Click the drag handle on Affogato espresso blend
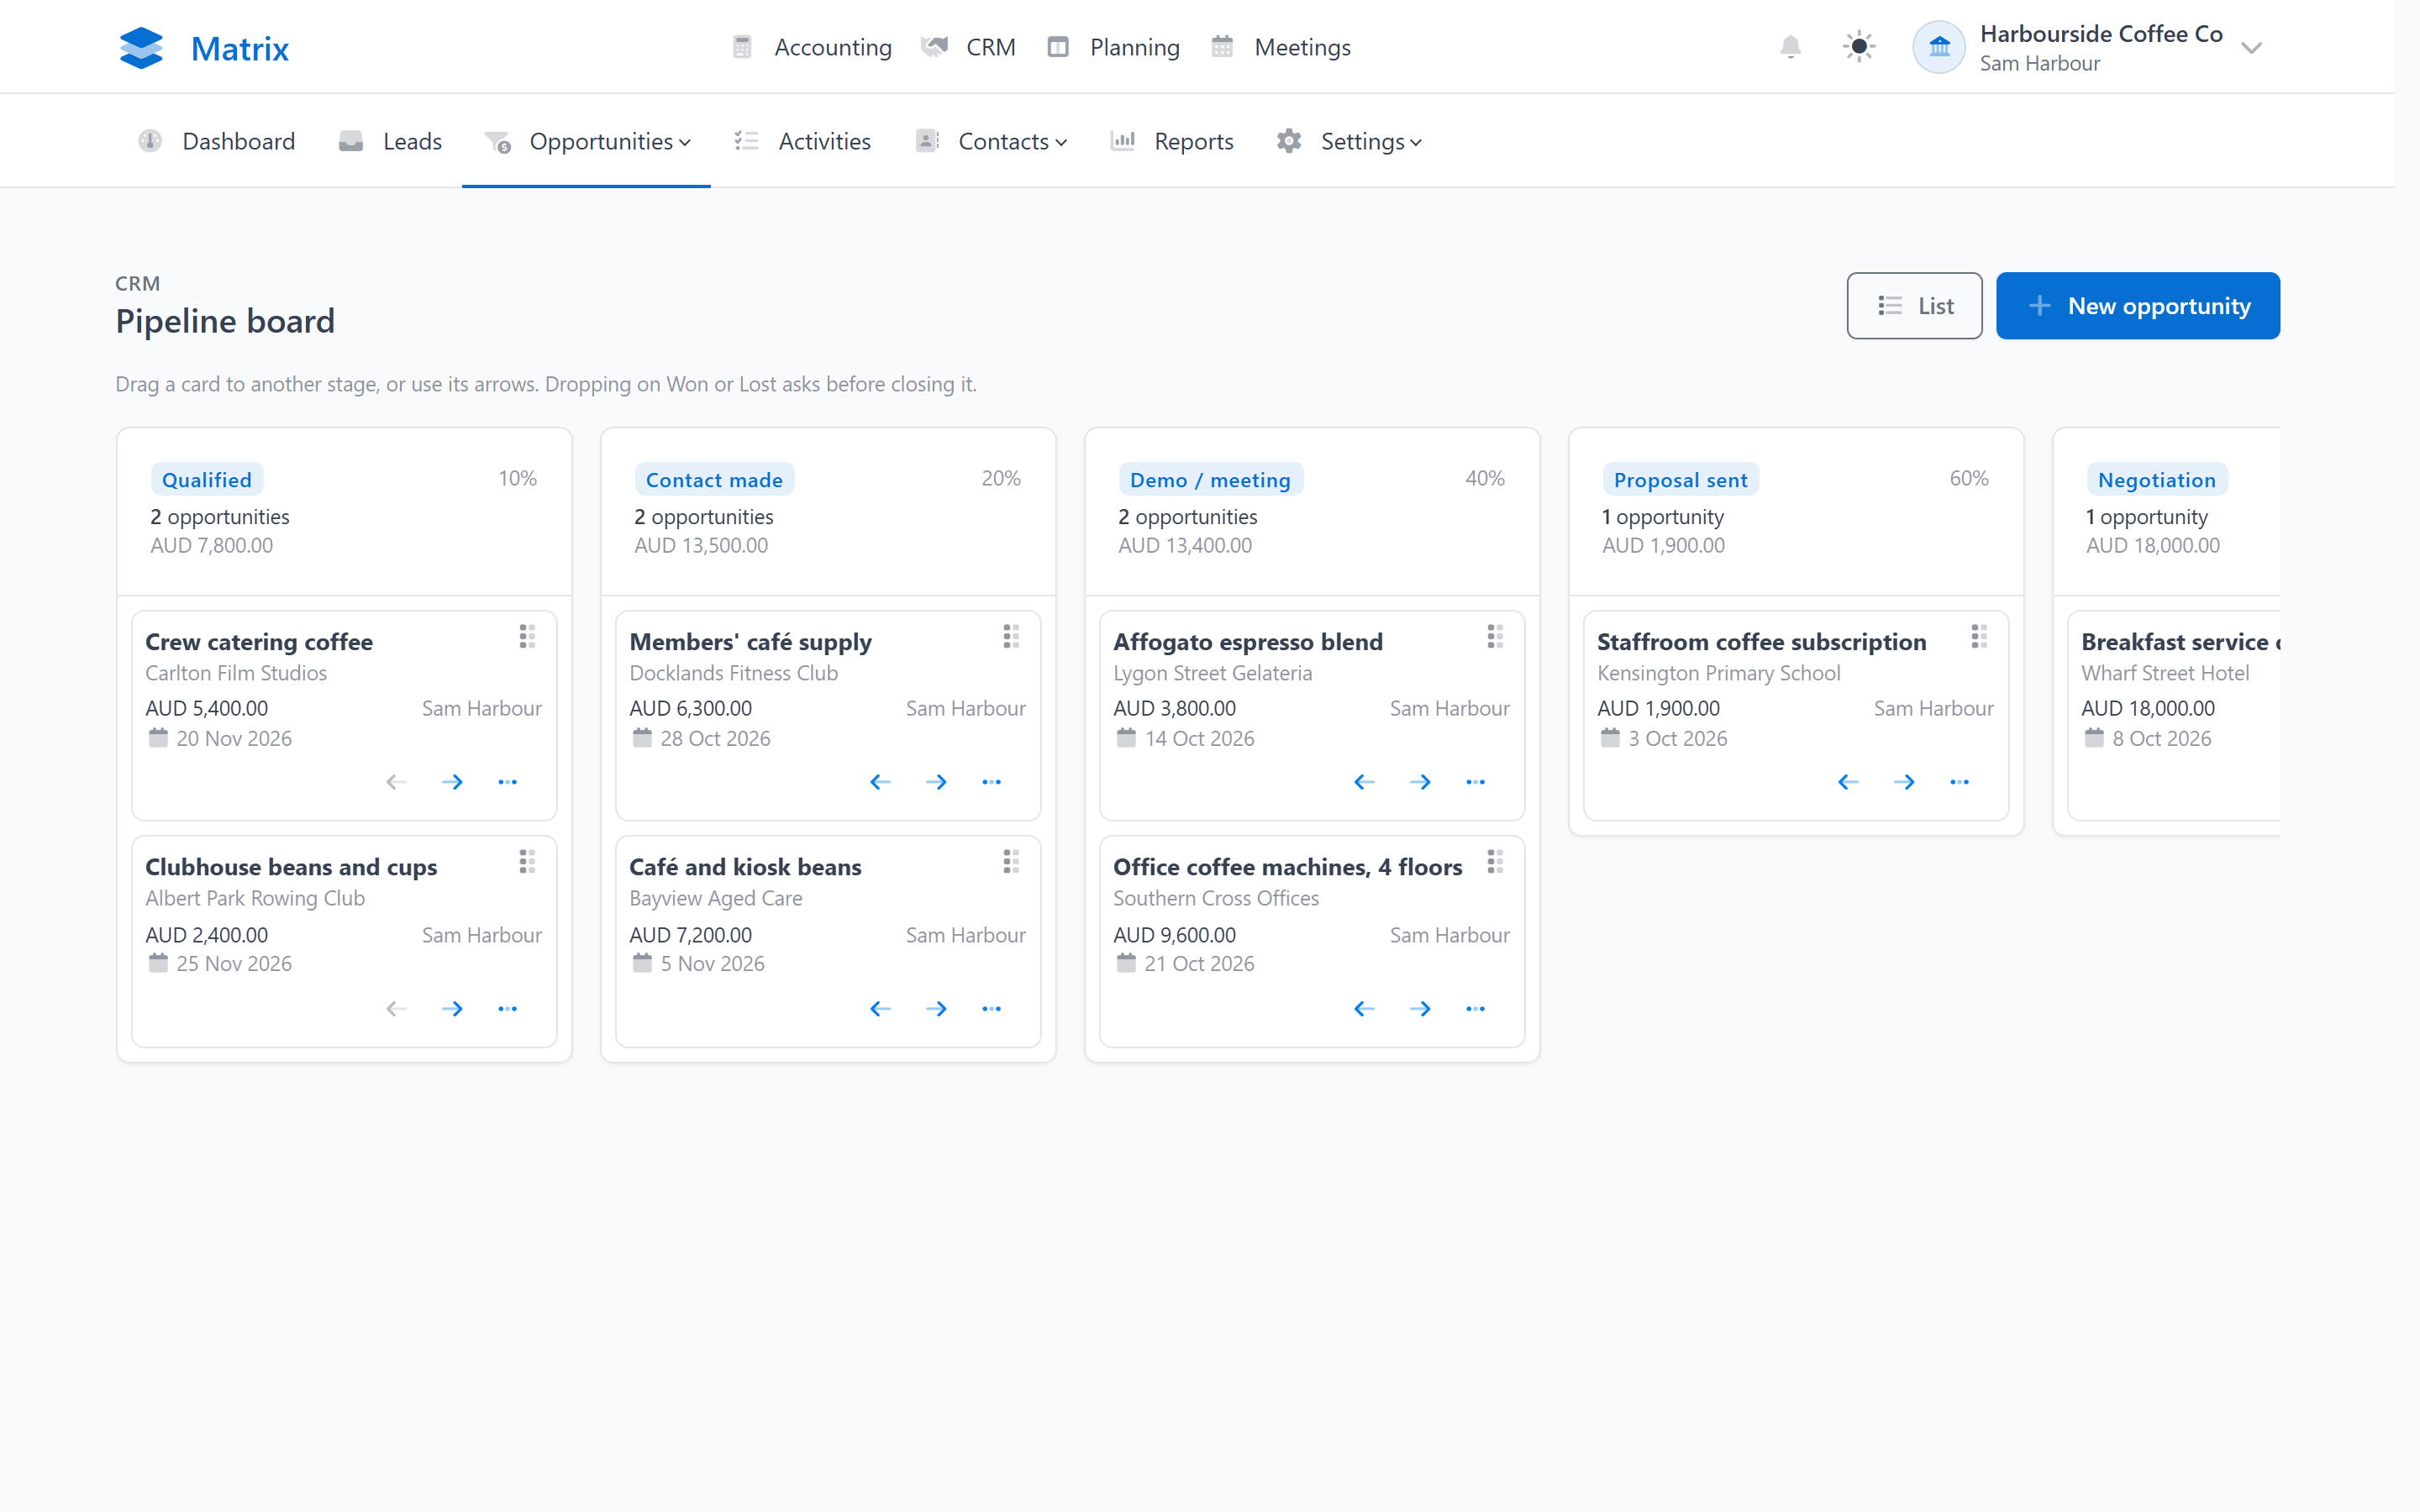Screen dimensions: 2420x1512 (x=1495, y=637)
